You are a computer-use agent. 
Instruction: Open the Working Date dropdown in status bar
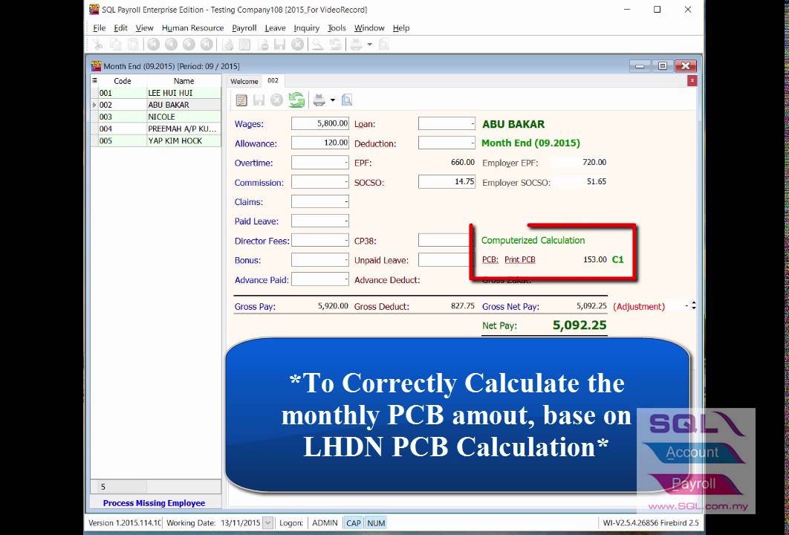[268, 523]
